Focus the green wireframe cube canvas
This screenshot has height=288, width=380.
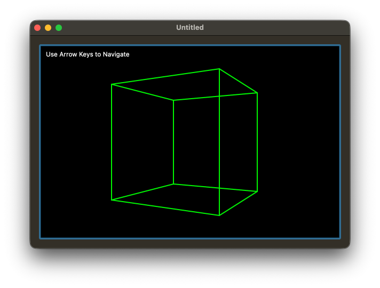coord(190,142)
